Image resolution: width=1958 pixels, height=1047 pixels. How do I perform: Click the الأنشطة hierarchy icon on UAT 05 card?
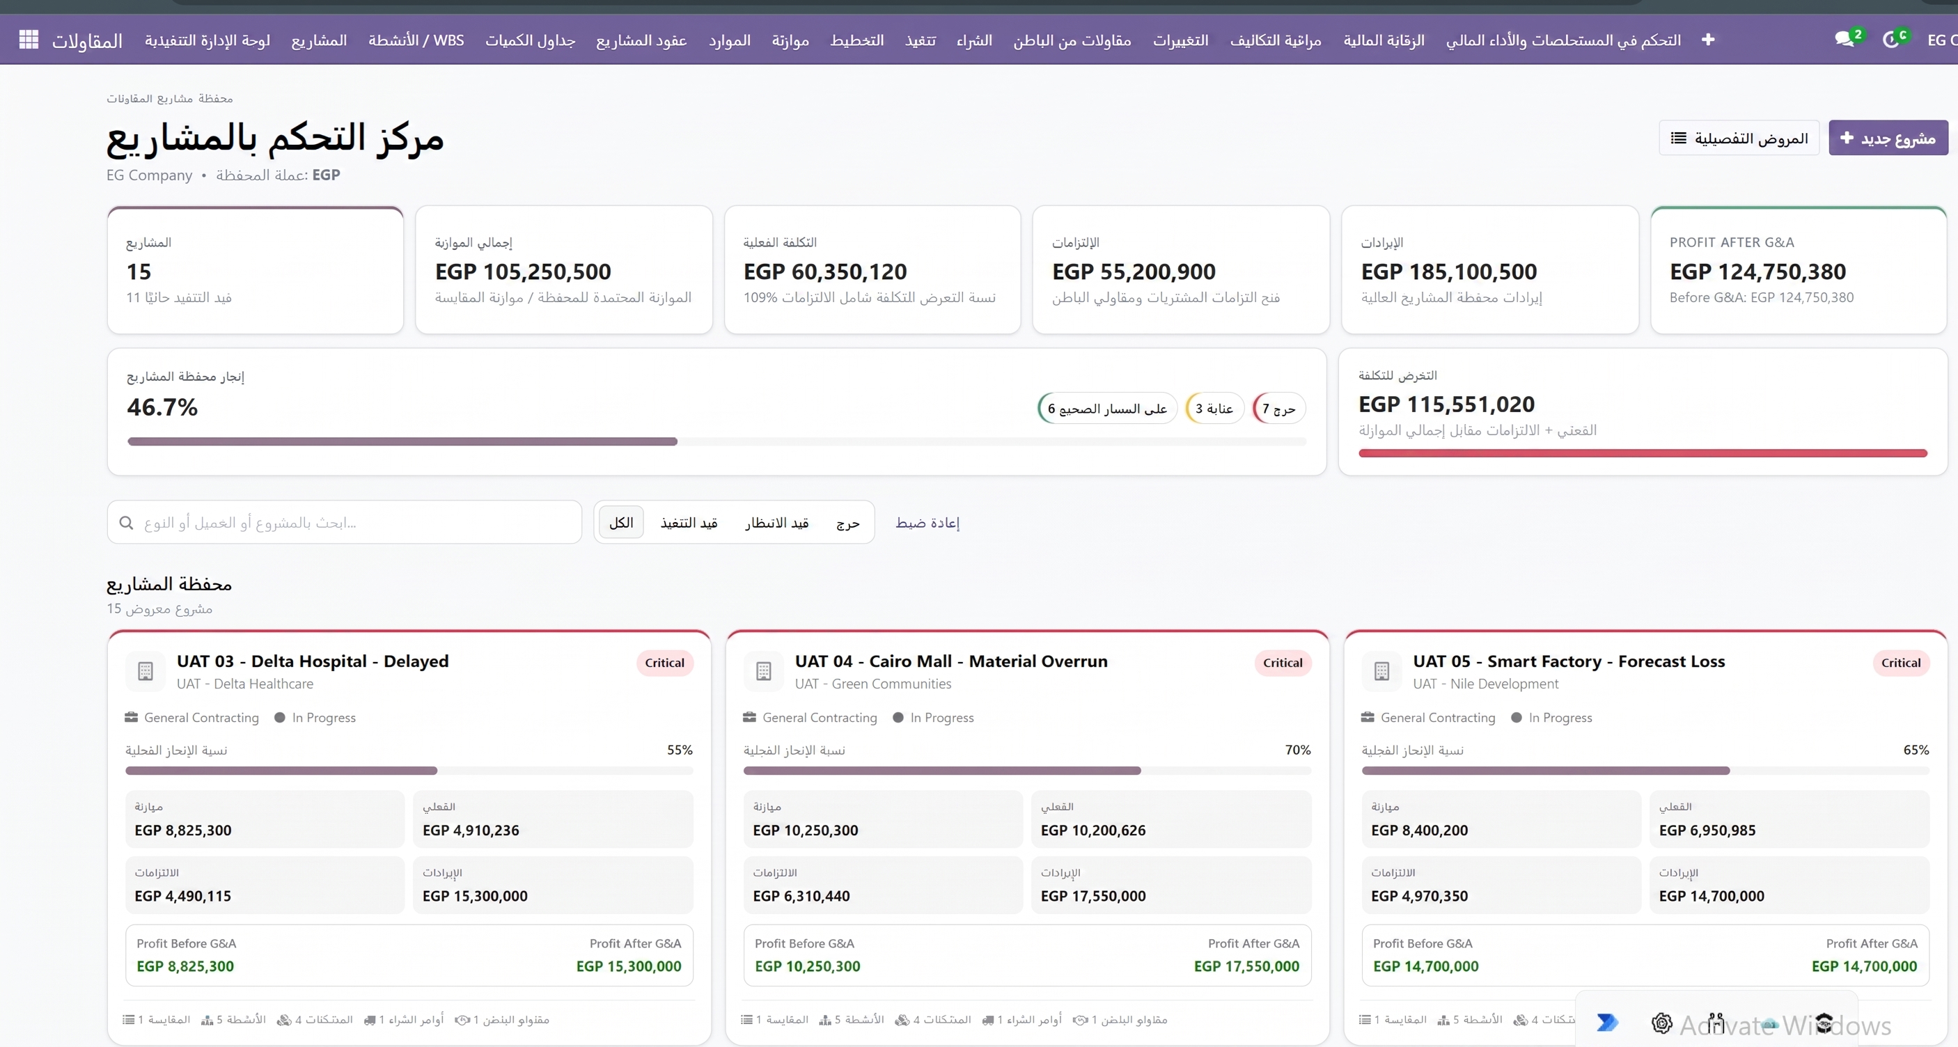(1443, 1020)
